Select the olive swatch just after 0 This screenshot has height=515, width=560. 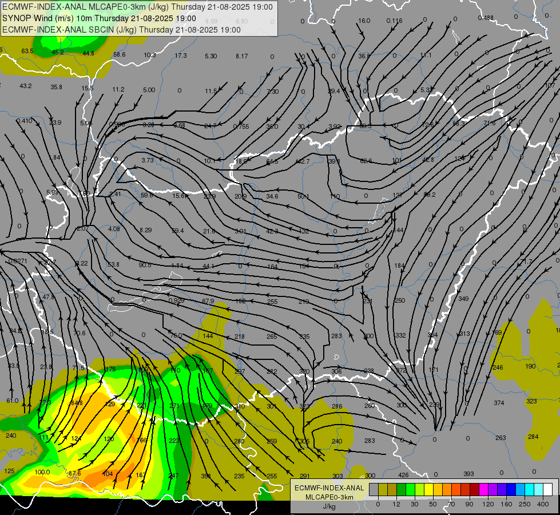coord(383,489)
